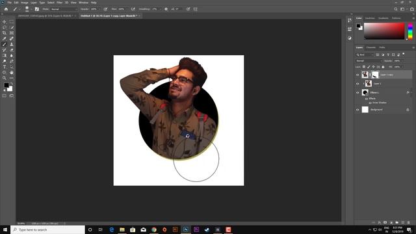Select the Pen tool
Image resolution: width=416 pixels, height=234 pixels.
12,61
